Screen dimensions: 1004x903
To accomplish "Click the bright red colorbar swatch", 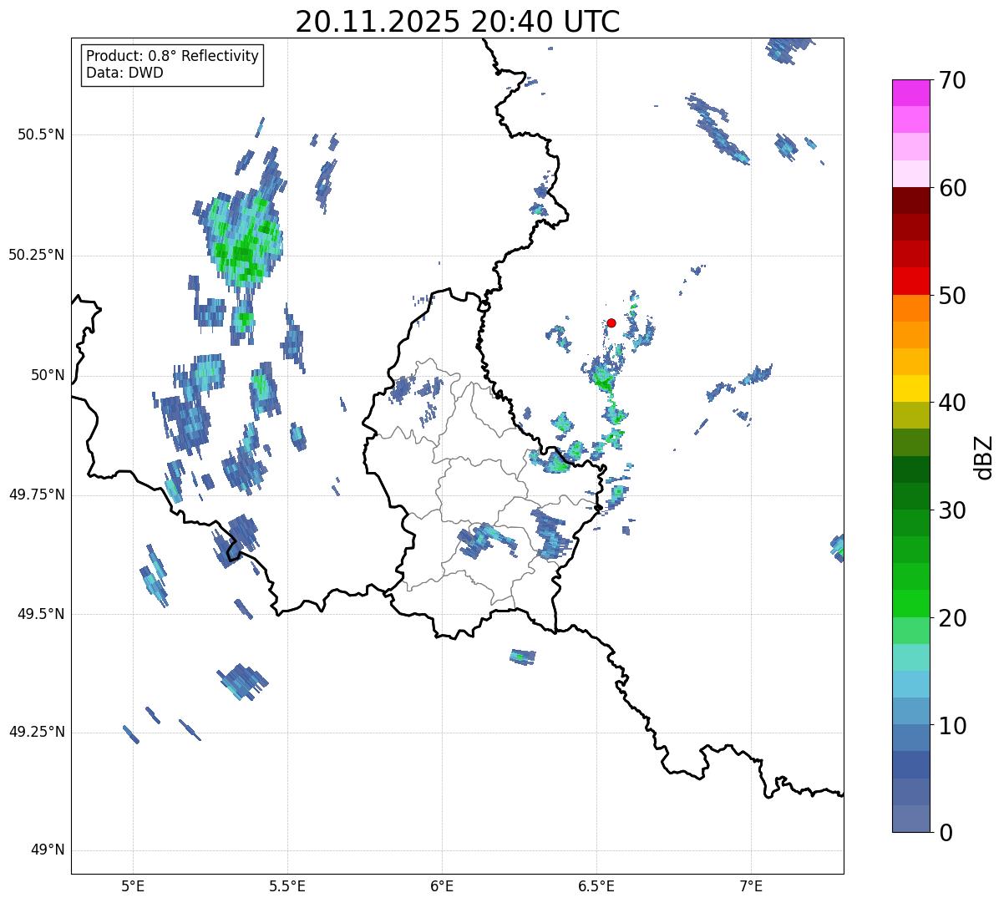I will pos(910,281).
